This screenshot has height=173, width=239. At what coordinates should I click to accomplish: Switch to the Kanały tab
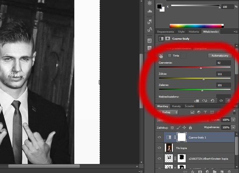click(176, 106)
